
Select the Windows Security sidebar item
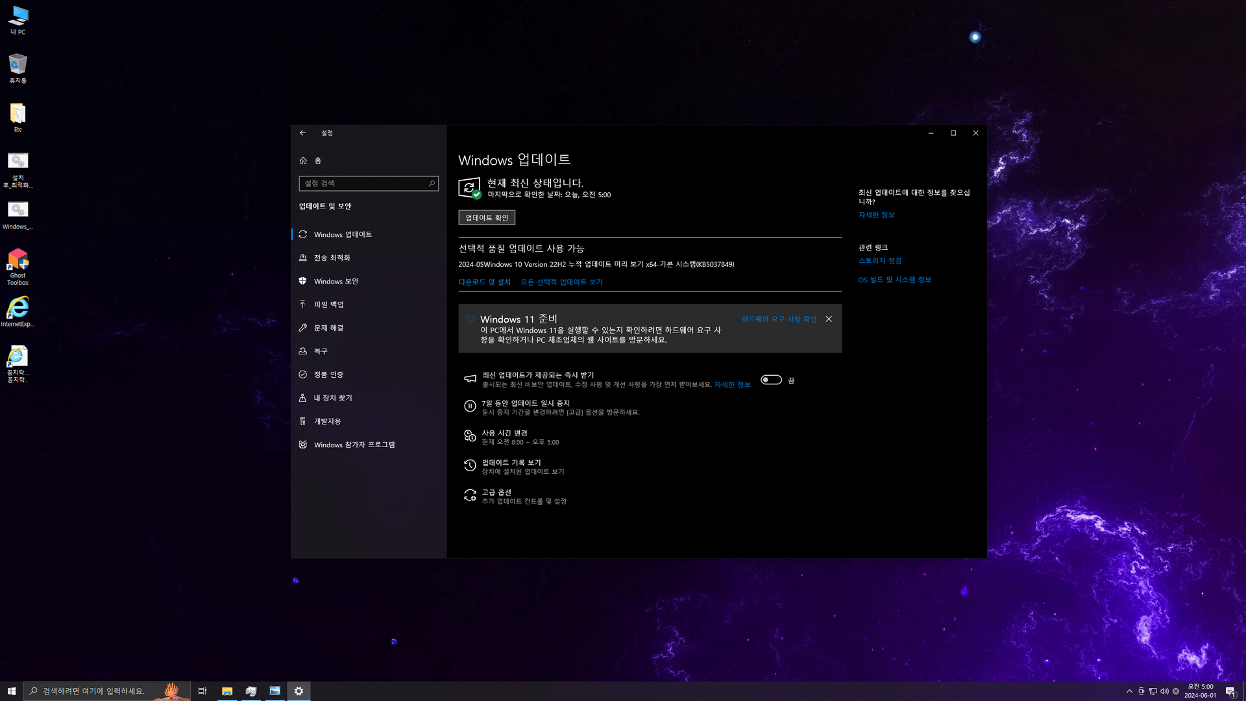336,281
